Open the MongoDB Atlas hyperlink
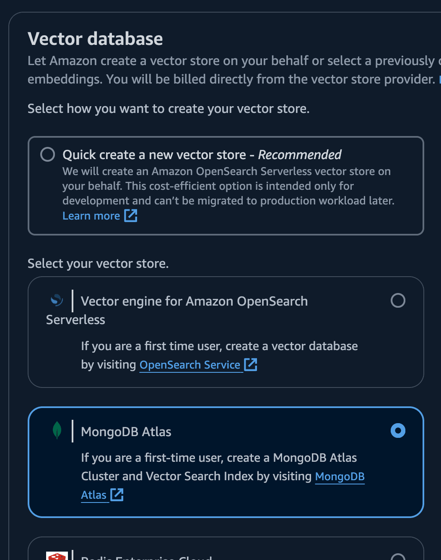This screenshot has height=560, width=441. coord(340,476)
